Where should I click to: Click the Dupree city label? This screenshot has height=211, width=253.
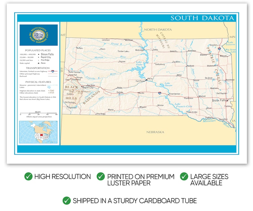[122, 62]
